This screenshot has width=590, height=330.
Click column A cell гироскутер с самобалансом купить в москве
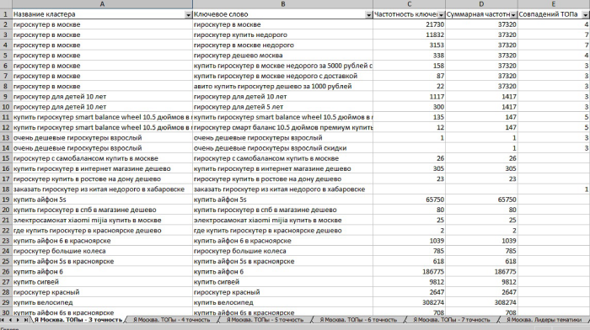coord(102,158)
